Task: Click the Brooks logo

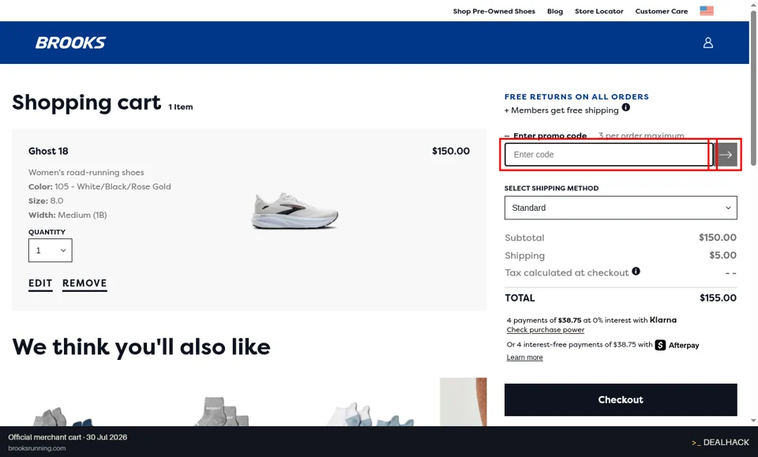Action: coord(70,43)
